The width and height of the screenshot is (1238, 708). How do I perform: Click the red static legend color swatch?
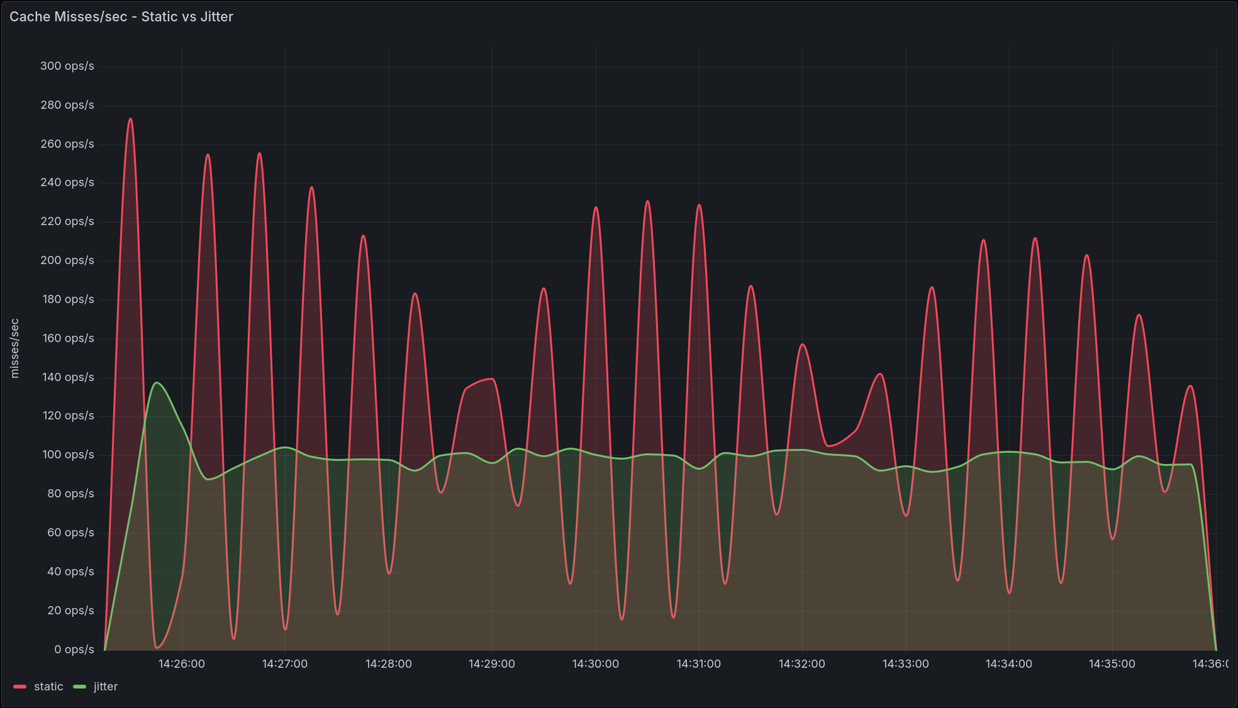coord(20,687)
